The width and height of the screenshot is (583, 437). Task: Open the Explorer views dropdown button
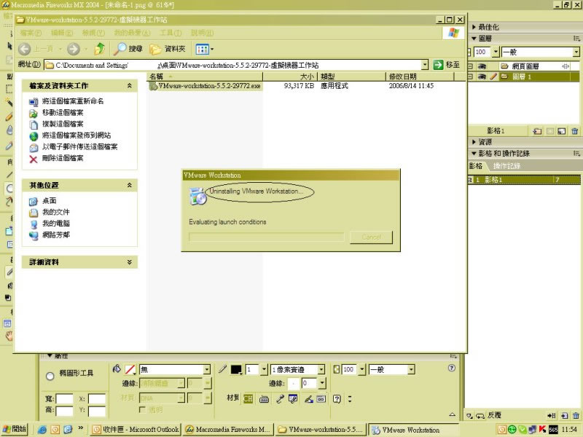pos(204,49)
